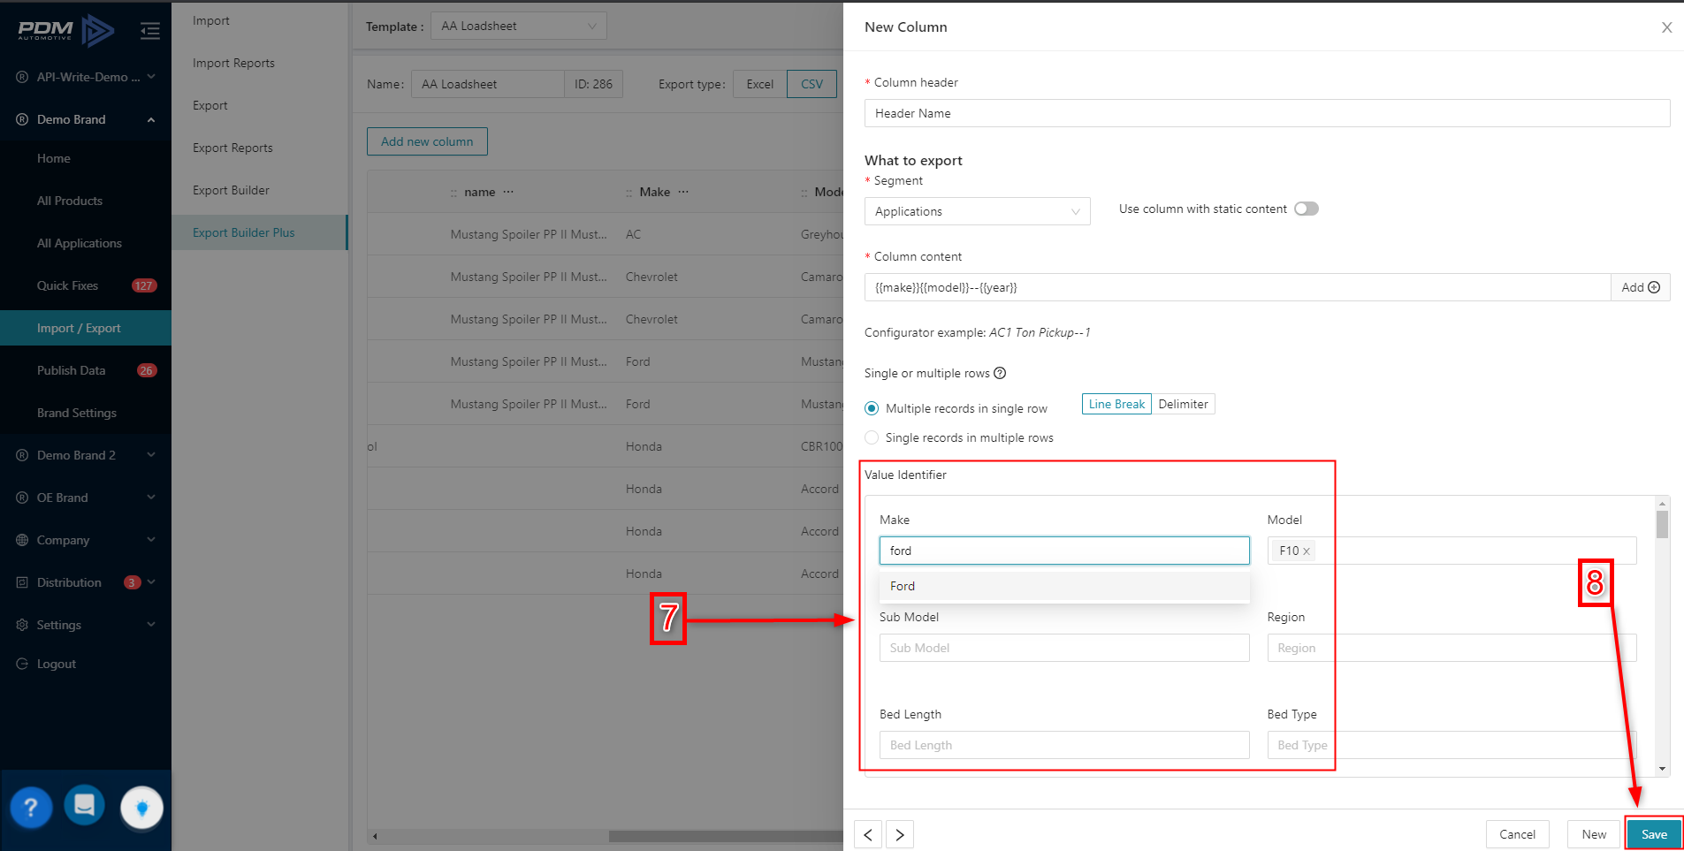Click the Bed Length input field
The image size is (1684, 851).
pos(1064,745)
